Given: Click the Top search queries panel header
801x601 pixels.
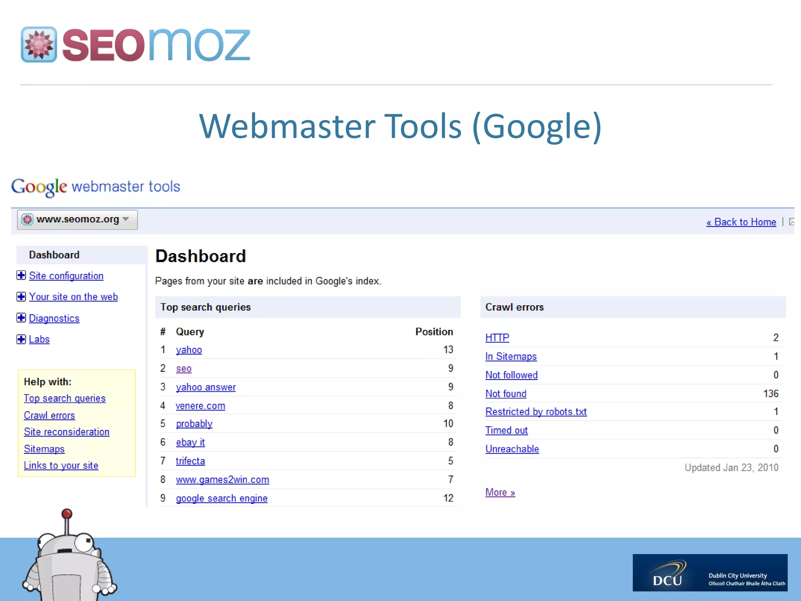Looking at the screenshot, I should coord(308,307).
